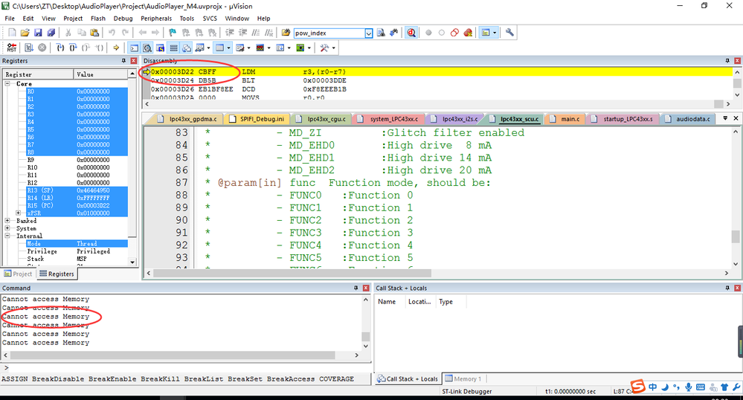743x400 pixels.
Task: Collapse the Core register group
Action: [7, 83]
